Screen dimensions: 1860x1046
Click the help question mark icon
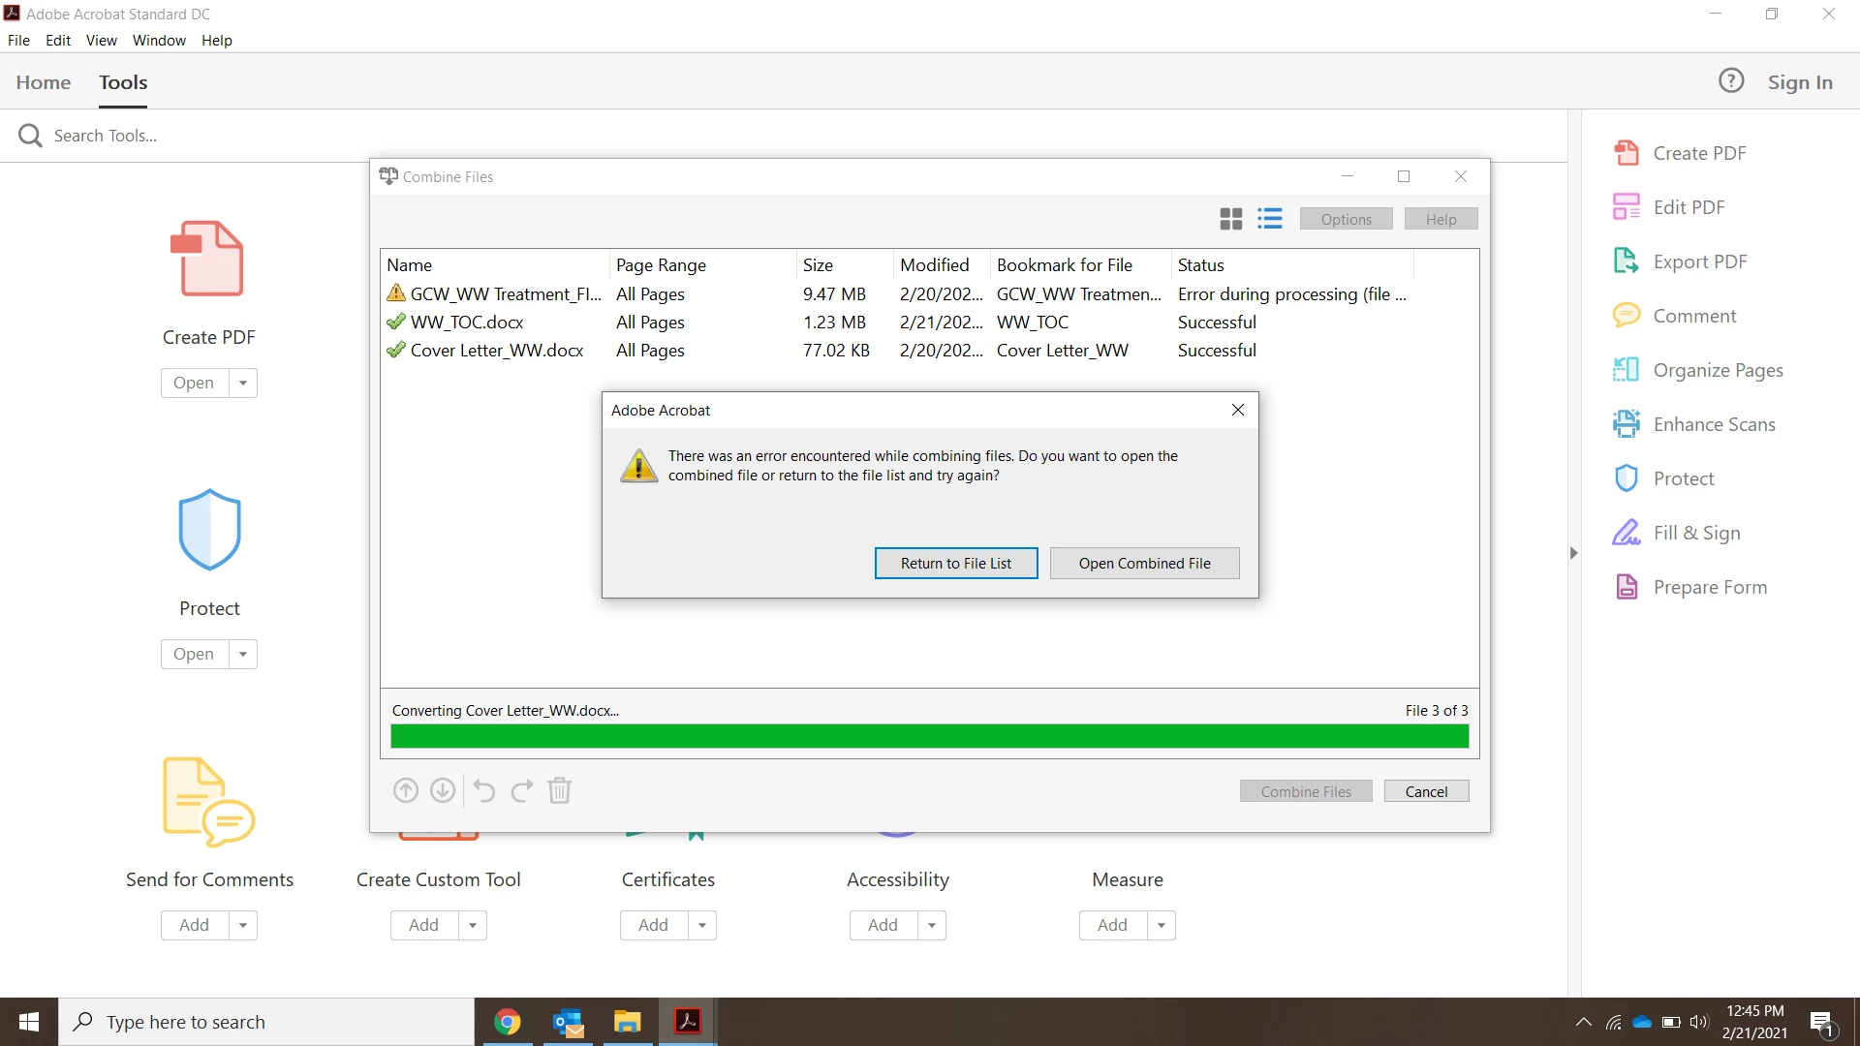point(1730,81)
